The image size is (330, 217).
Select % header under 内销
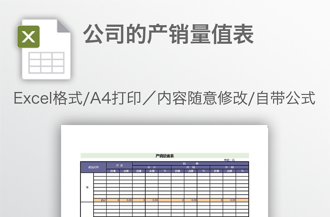pos(203,171)
